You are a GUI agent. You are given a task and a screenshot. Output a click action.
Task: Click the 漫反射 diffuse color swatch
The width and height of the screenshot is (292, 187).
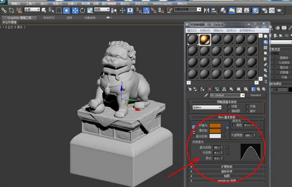tap(215, 131)
